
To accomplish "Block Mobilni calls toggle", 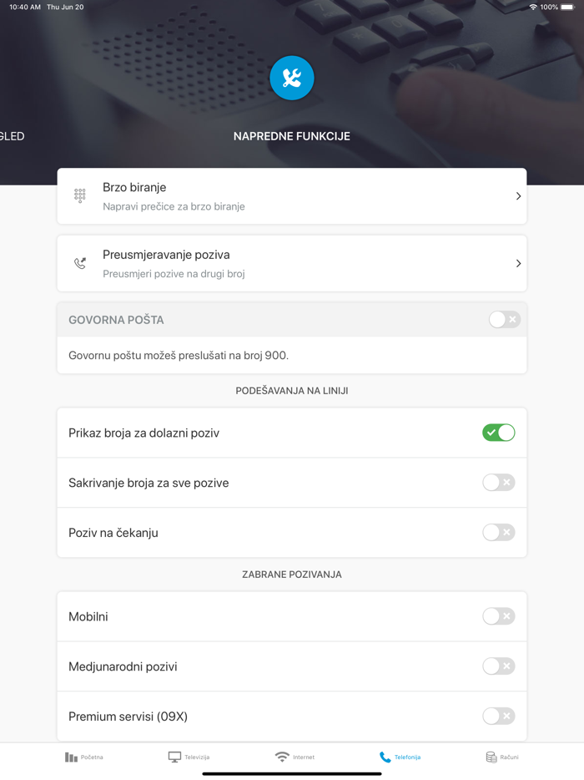I will [x=499, y=616].
